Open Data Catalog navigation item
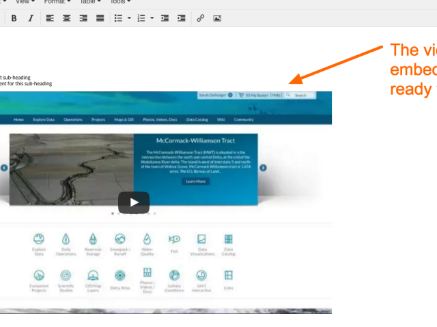 tap(197, 120)
